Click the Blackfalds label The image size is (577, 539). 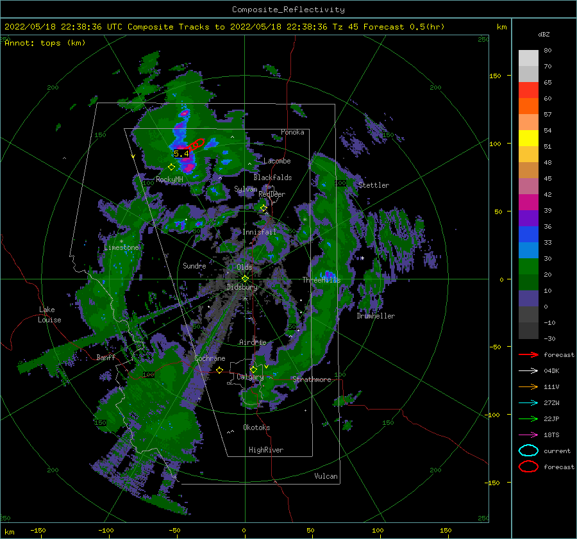click(x=272, y=178)
